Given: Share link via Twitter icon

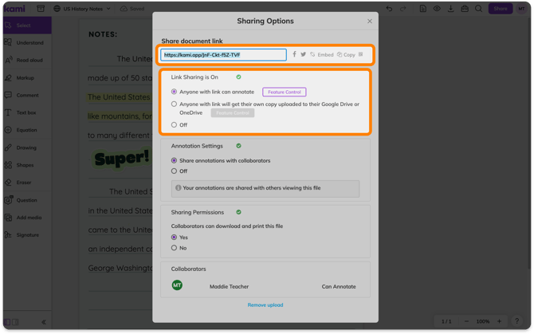Looking at the screenshot, I should 303,54.
